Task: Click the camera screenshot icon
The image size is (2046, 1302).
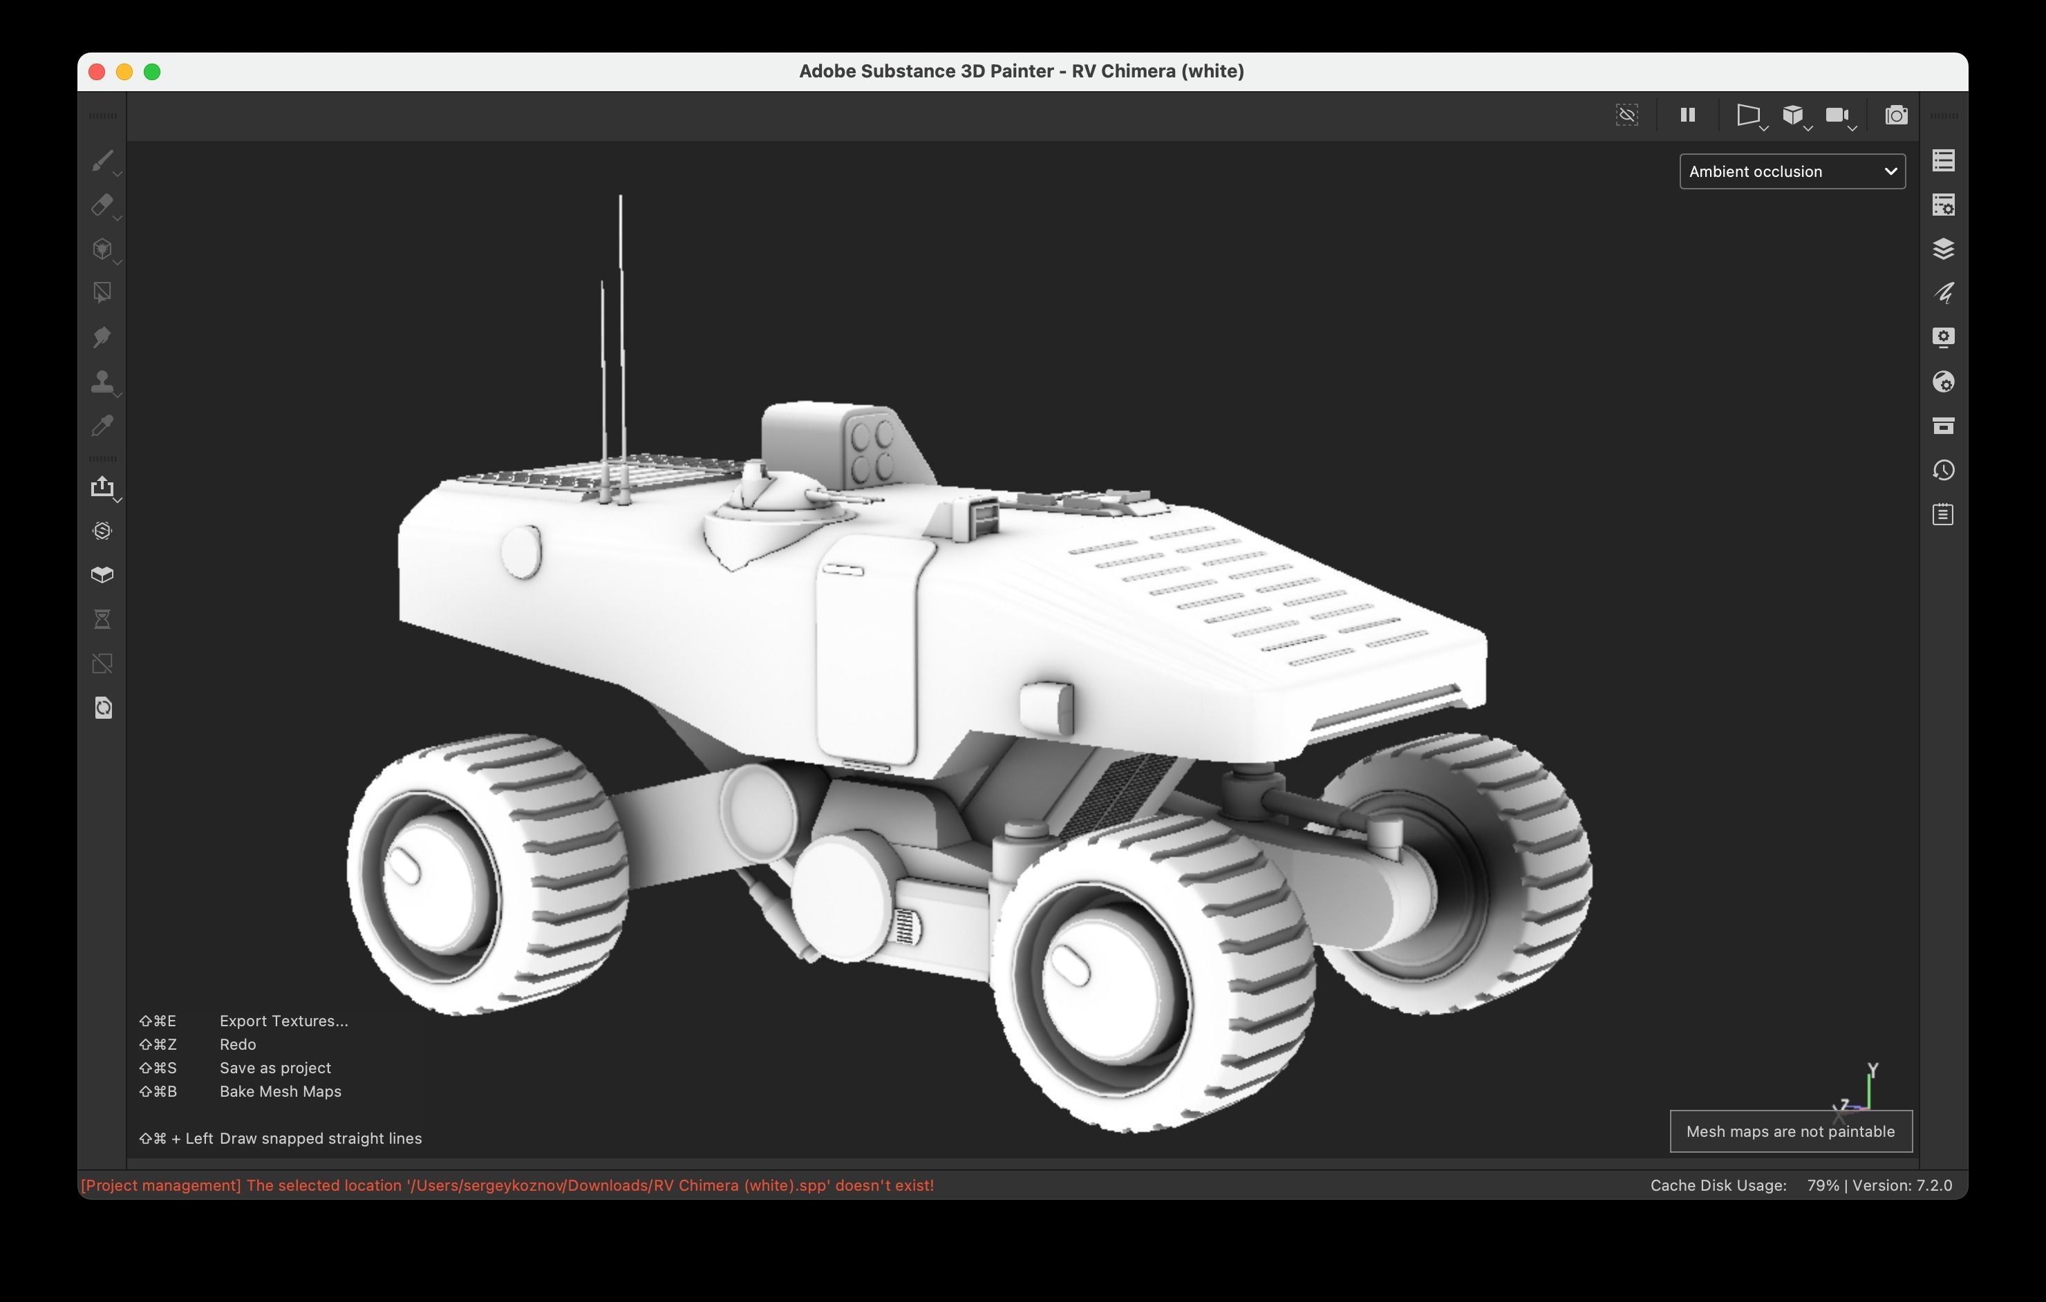Action: pos(1895,115)
